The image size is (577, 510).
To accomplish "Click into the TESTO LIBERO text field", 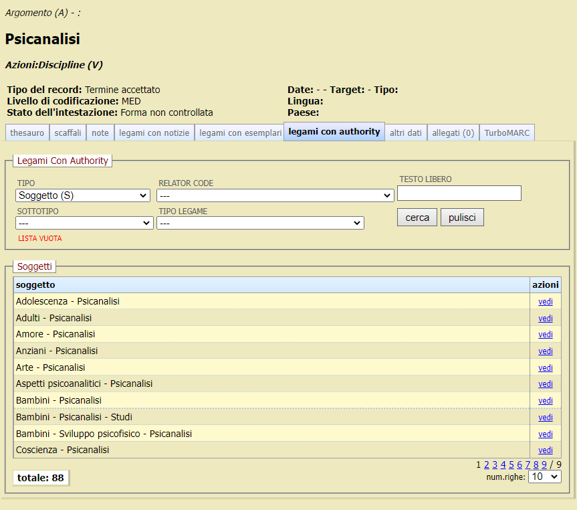I will click(x=459, y=193).
